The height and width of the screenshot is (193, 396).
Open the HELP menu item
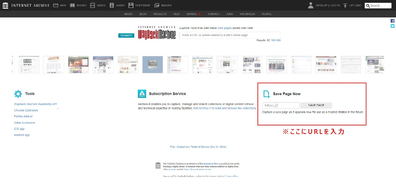[177, 14]
